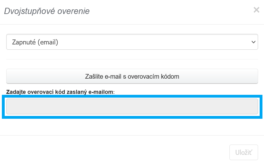Click the field below Zadajte overovací kód
This screenshot has height=166, width=264.
coord(132,107)
